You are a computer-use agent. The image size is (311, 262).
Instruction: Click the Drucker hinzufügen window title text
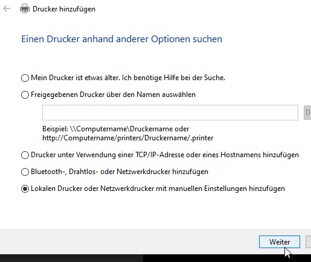coord(64,9)
